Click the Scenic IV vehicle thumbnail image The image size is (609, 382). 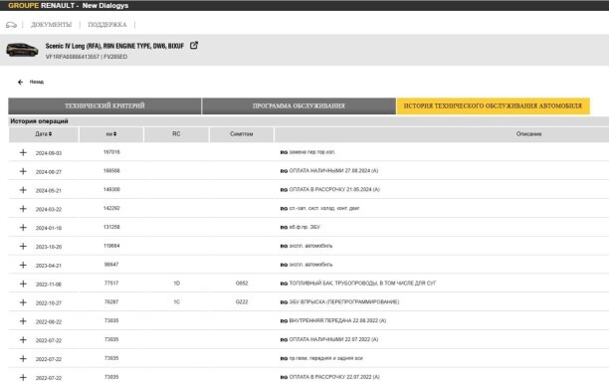click(22, 50)
